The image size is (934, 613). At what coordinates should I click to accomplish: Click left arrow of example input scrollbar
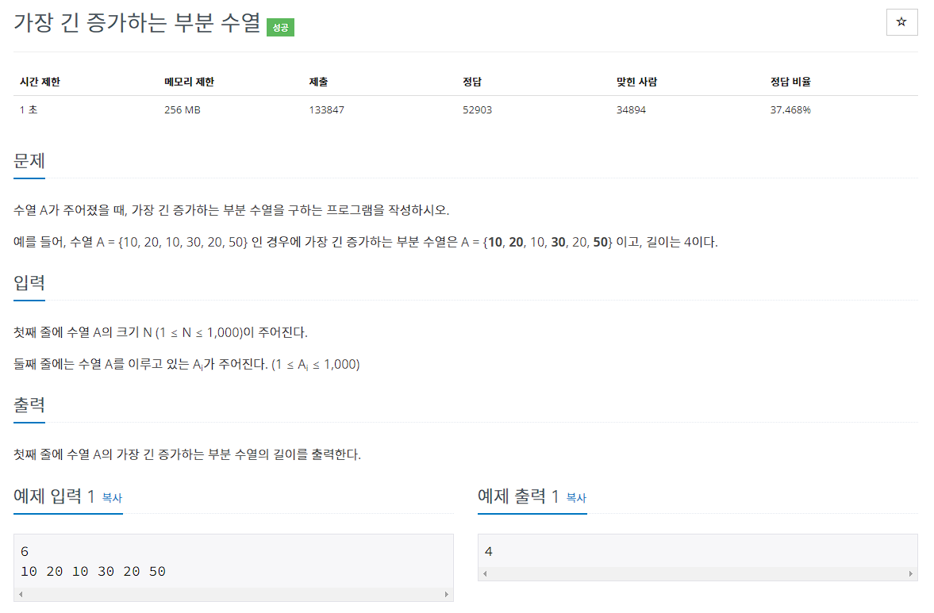[21, 594]
